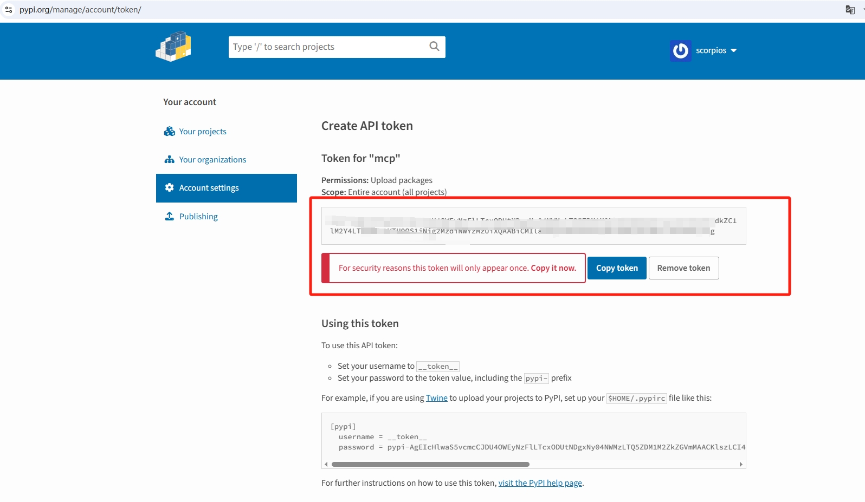
Task: Click the Your projects cubes icon
Action: coord(170,132)
